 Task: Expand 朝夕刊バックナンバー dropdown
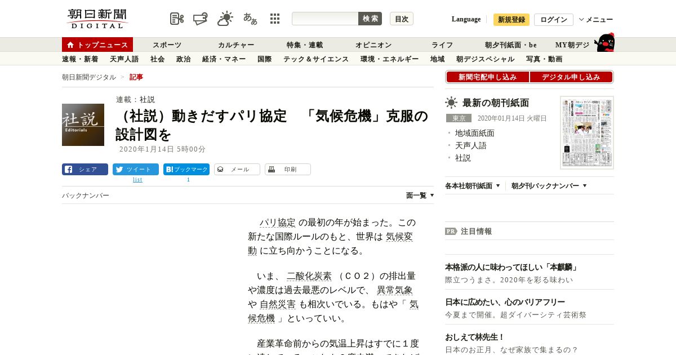pyautogui.click(x=549, y=185)
